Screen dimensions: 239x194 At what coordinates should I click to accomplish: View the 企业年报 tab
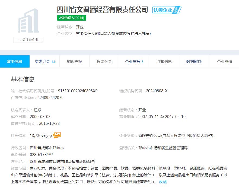[x=134, y=62]
